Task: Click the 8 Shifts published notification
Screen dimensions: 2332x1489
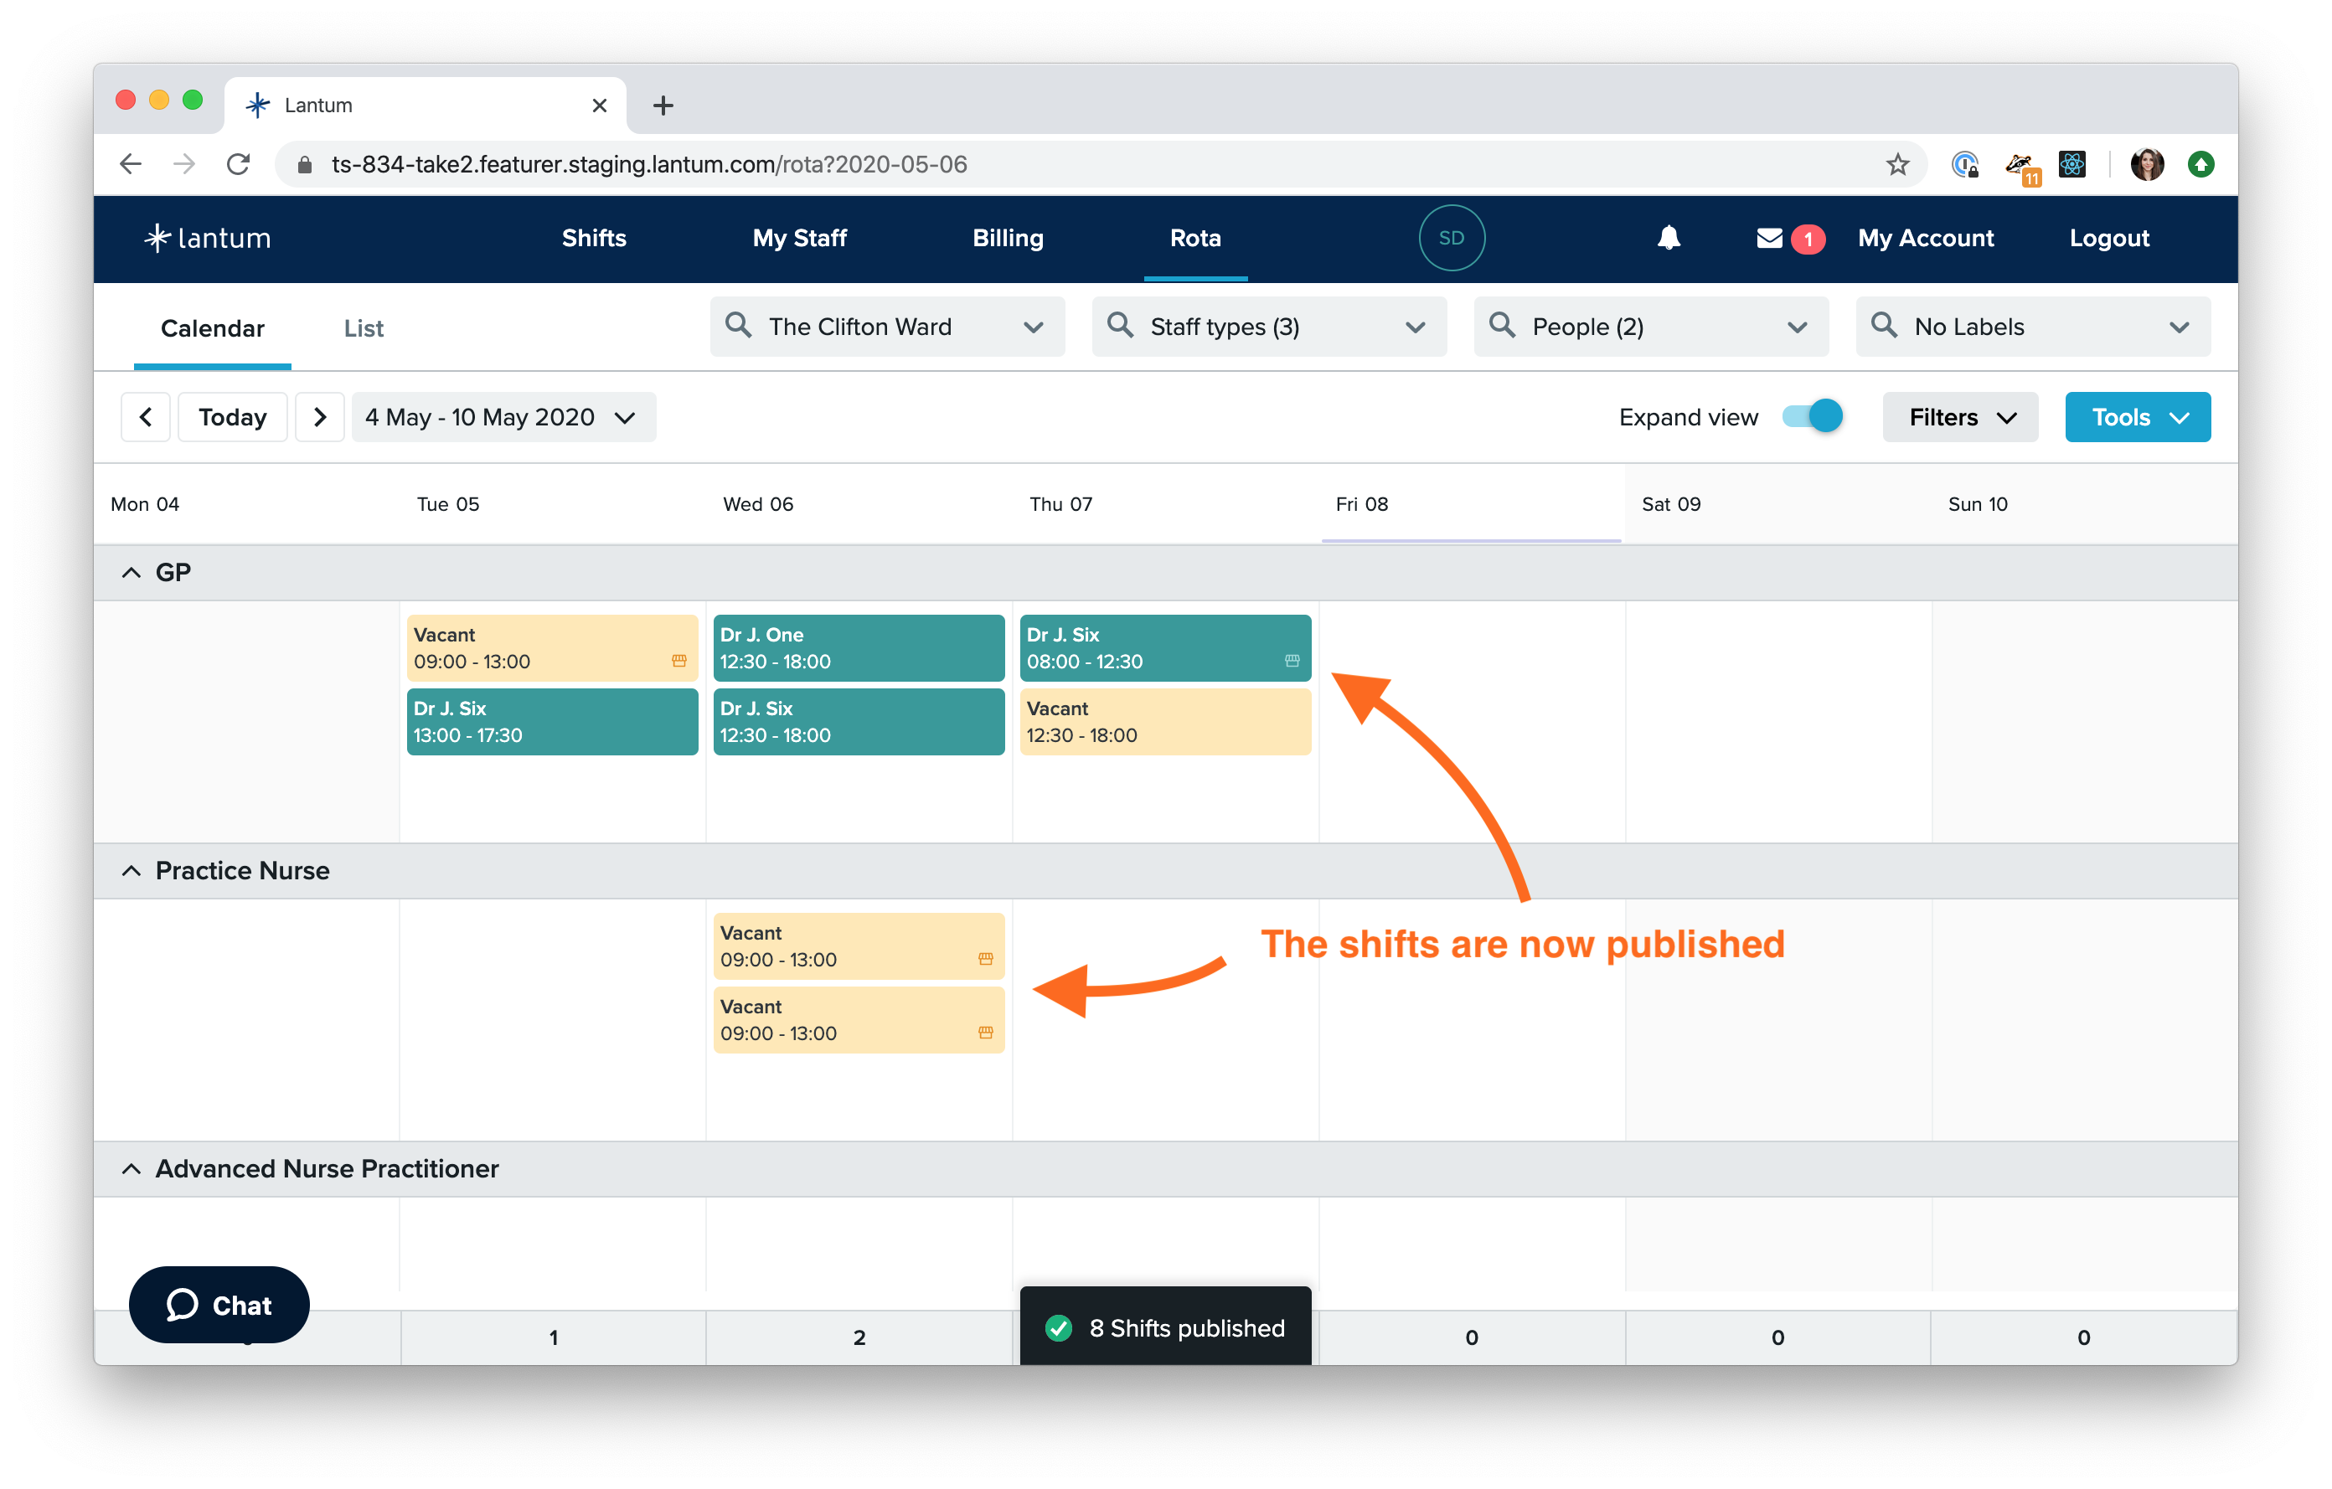Action: click(x=1165, y=1327)
